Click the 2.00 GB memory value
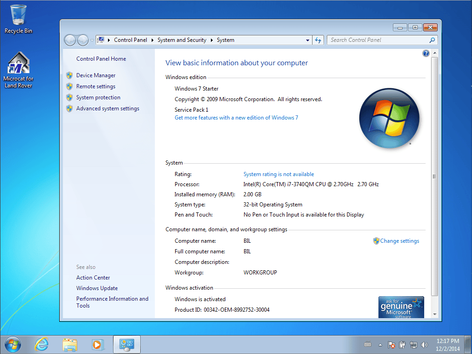The height and width of the screenshot is (354, 472). [252, 194]
